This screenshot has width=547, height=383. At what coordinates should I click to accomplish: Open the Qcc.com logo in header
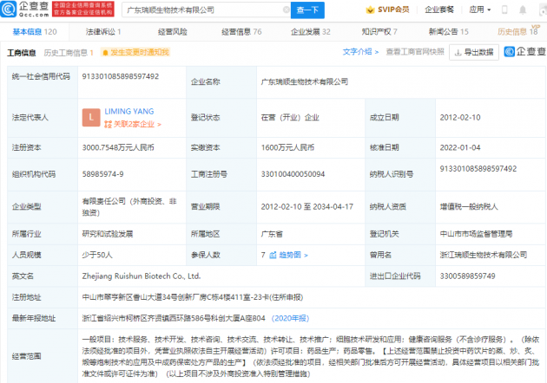click(25, 10)
